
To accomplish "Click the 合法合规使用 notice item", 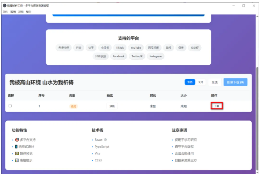I will (184, 154).
